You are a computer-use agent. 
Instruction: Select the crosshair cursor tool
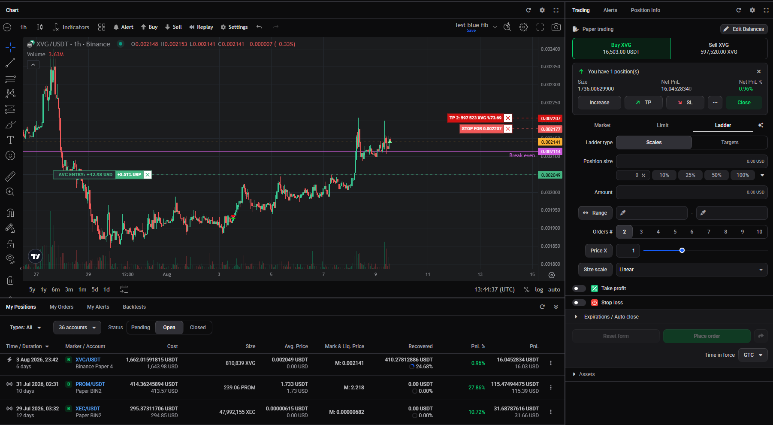pos(10,47)
